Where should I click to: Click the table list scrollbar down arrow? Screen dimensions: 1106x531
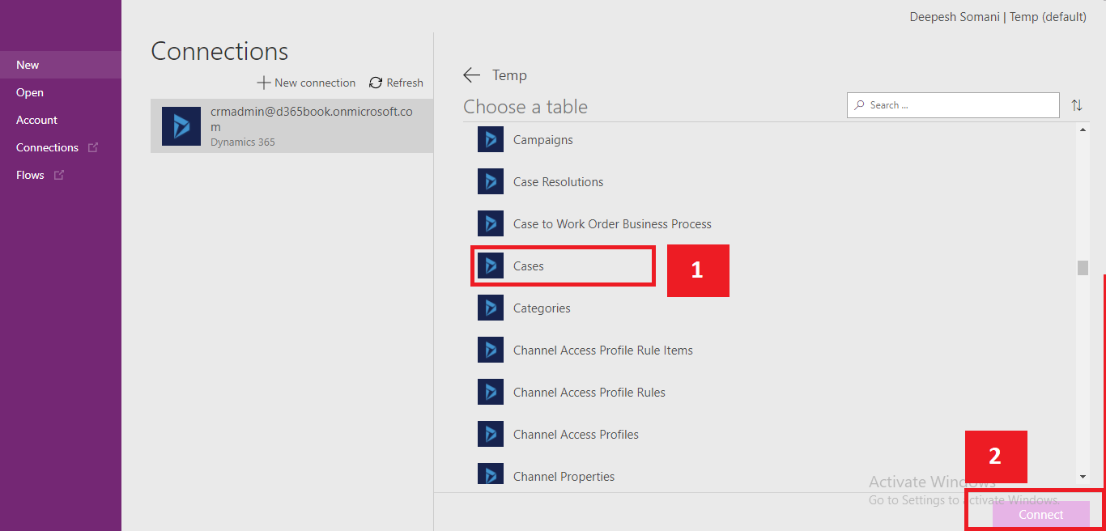[x=1083, y=477]
